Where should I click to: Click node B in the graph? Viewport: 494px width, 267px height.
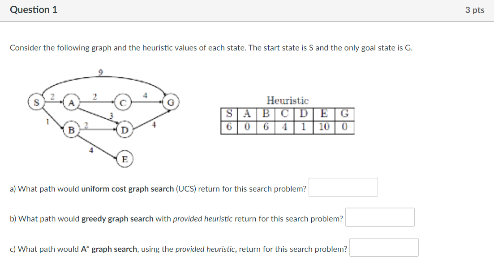click(x=72, y=129)
